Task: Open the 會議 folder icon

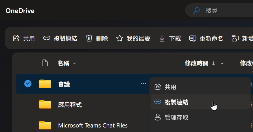Action: 45,84
